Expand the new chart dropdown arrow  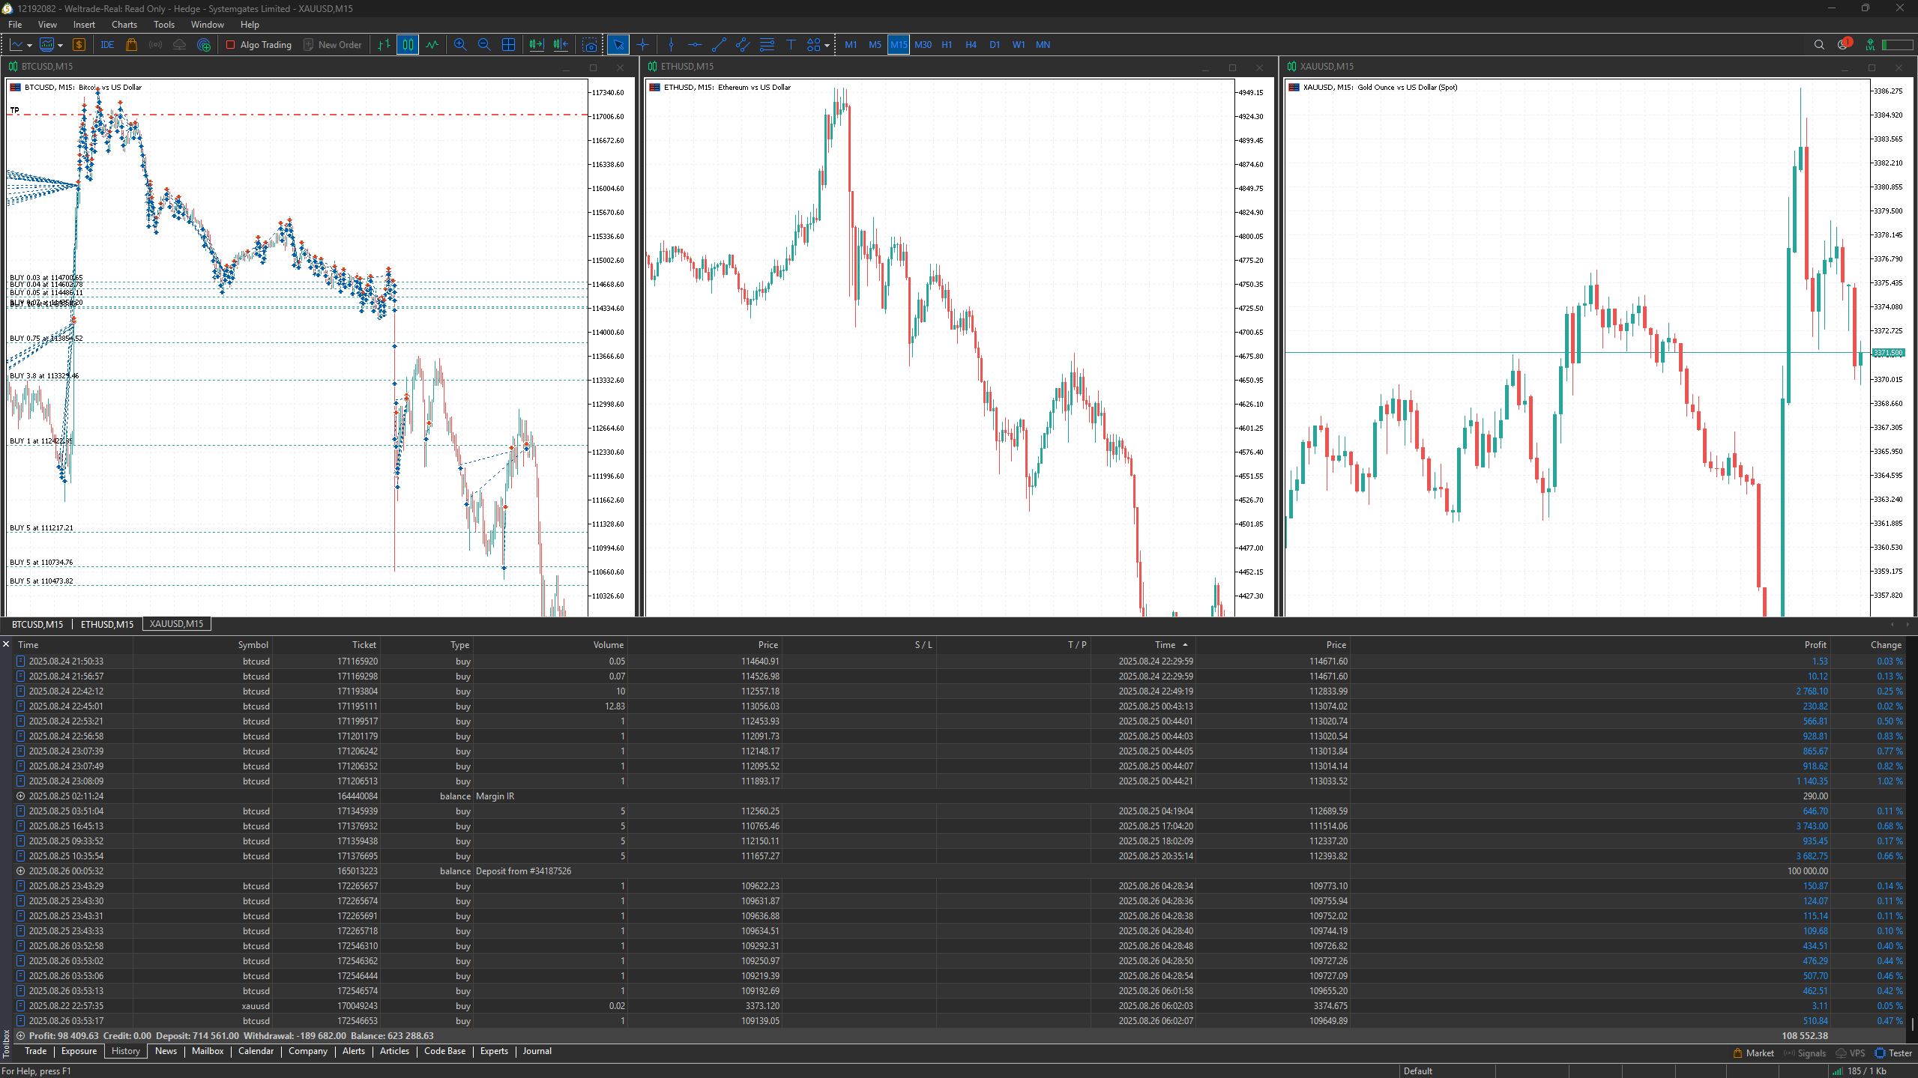[x=29, y=45]
